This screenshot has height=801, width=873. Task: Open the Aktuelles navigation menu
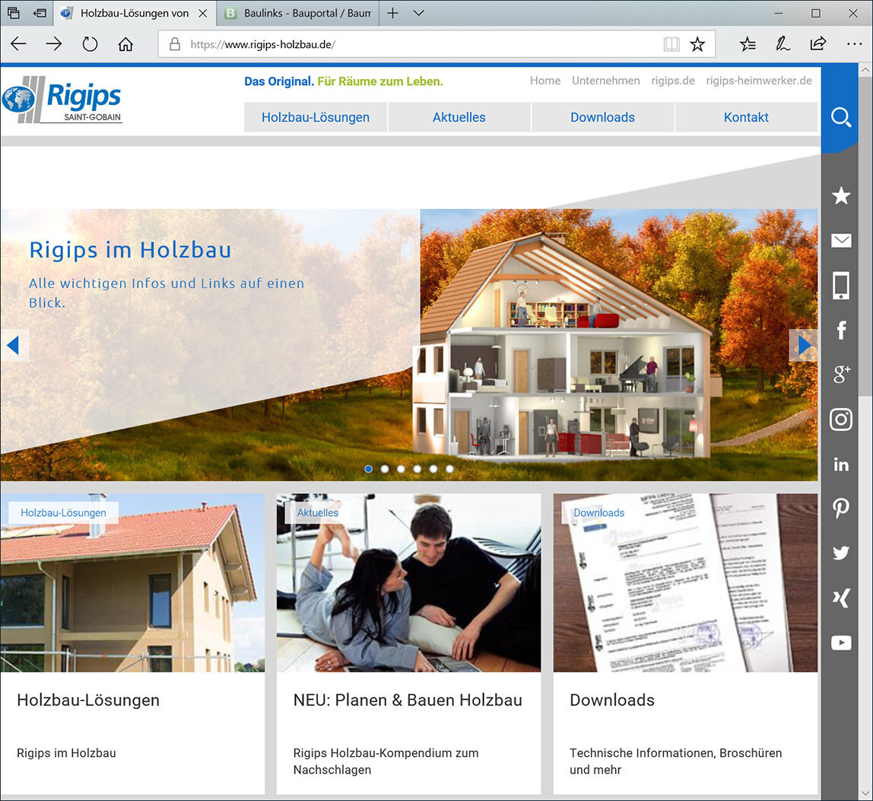459,117
